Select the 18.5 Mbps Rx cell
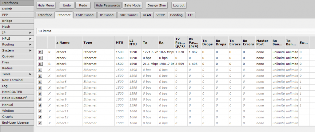 [166, 52]
